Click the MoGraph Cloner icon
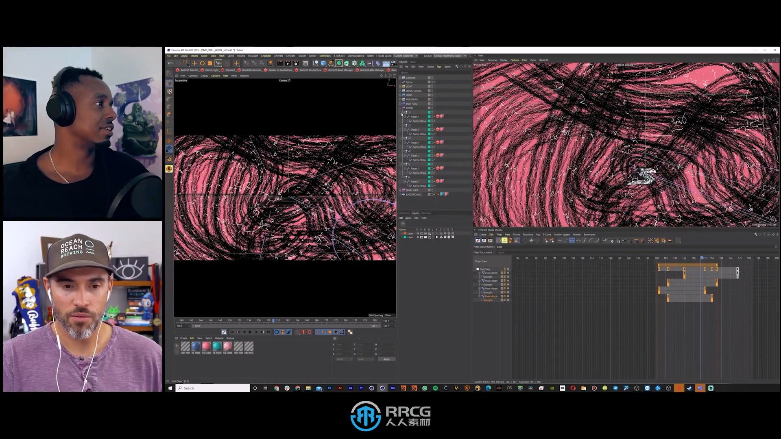Viewport: 781px width, 439px height. [362, 63]
